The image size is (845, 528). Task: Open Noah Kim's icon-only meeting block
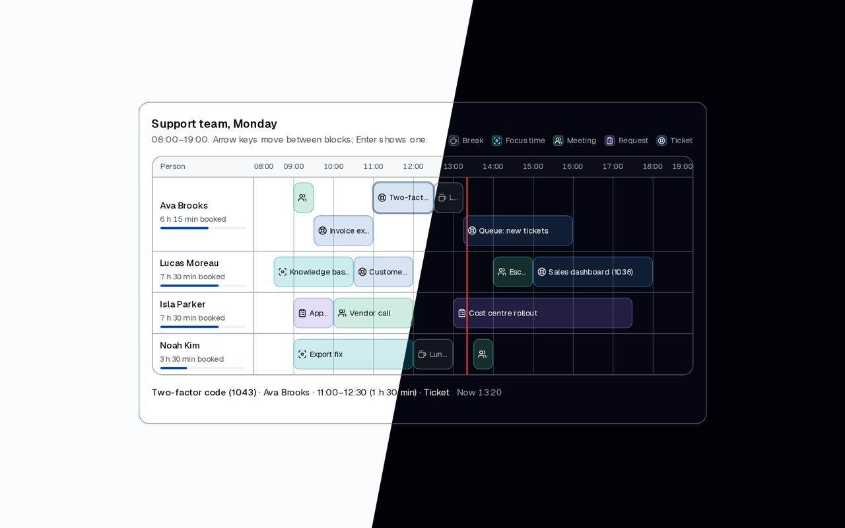point(483,354)
